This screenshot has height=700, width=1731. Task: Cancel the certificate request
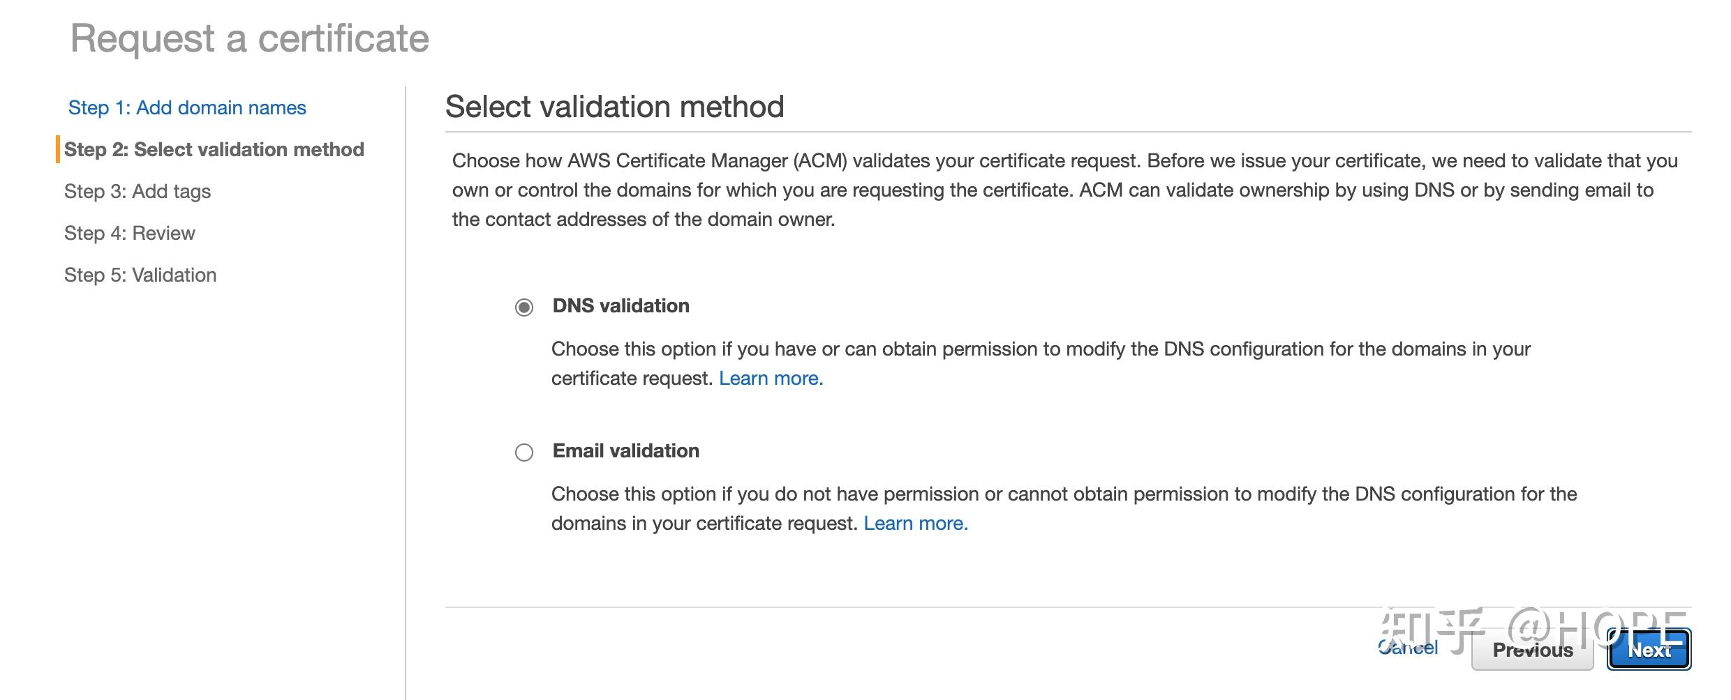(x=1408, y=648)
